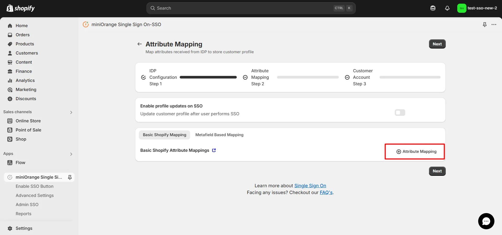This screenshot has width=502, height=235.
Task: Click Attribute Mapping Step 2 progress bar
Action: (x=308, y=77)
